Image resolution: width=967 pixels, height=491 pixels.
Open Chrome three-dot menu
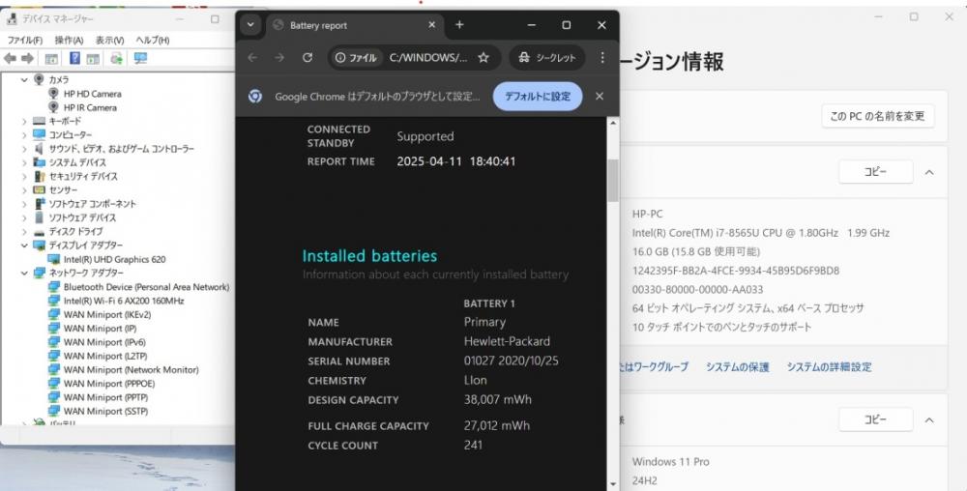click(601, 57)
